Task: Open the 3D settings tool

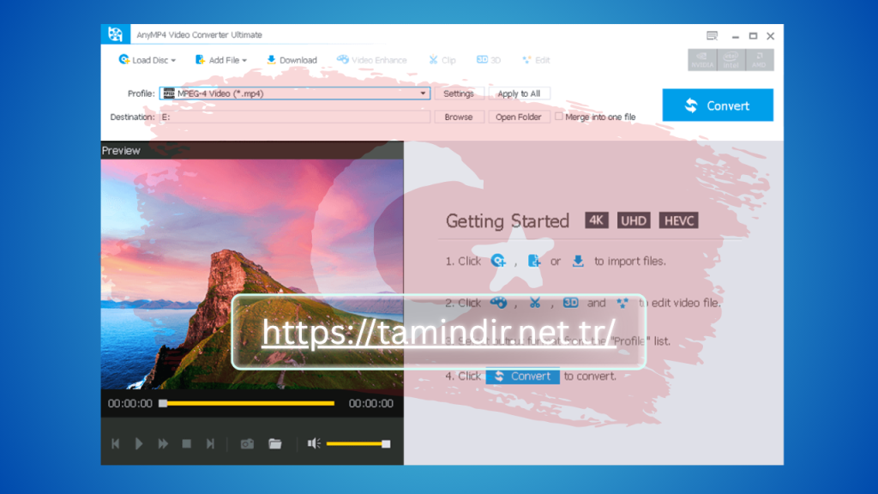Action: pyautogui.click(x=488, y=60)
